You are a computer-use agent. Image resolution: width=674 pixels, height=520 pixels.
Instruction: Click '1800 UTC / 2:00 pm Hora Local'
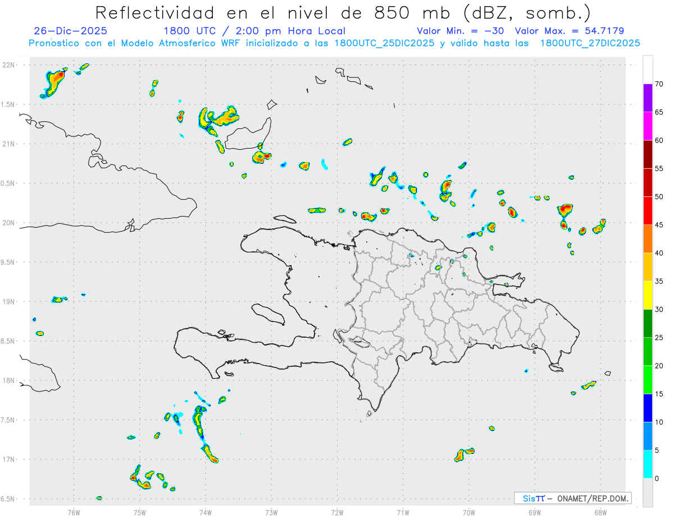tap(254, 31)
